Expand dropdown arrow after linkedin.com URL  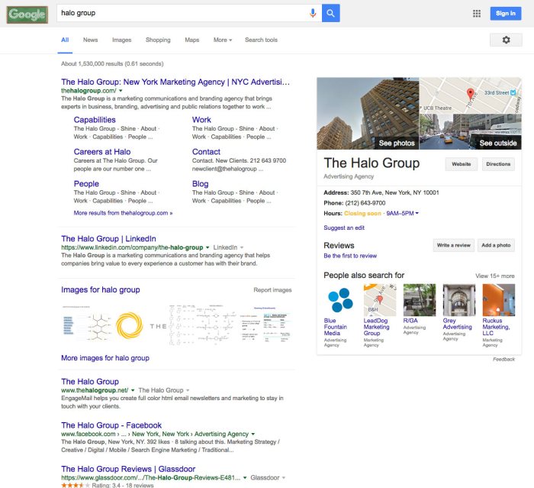coord(207,247)
